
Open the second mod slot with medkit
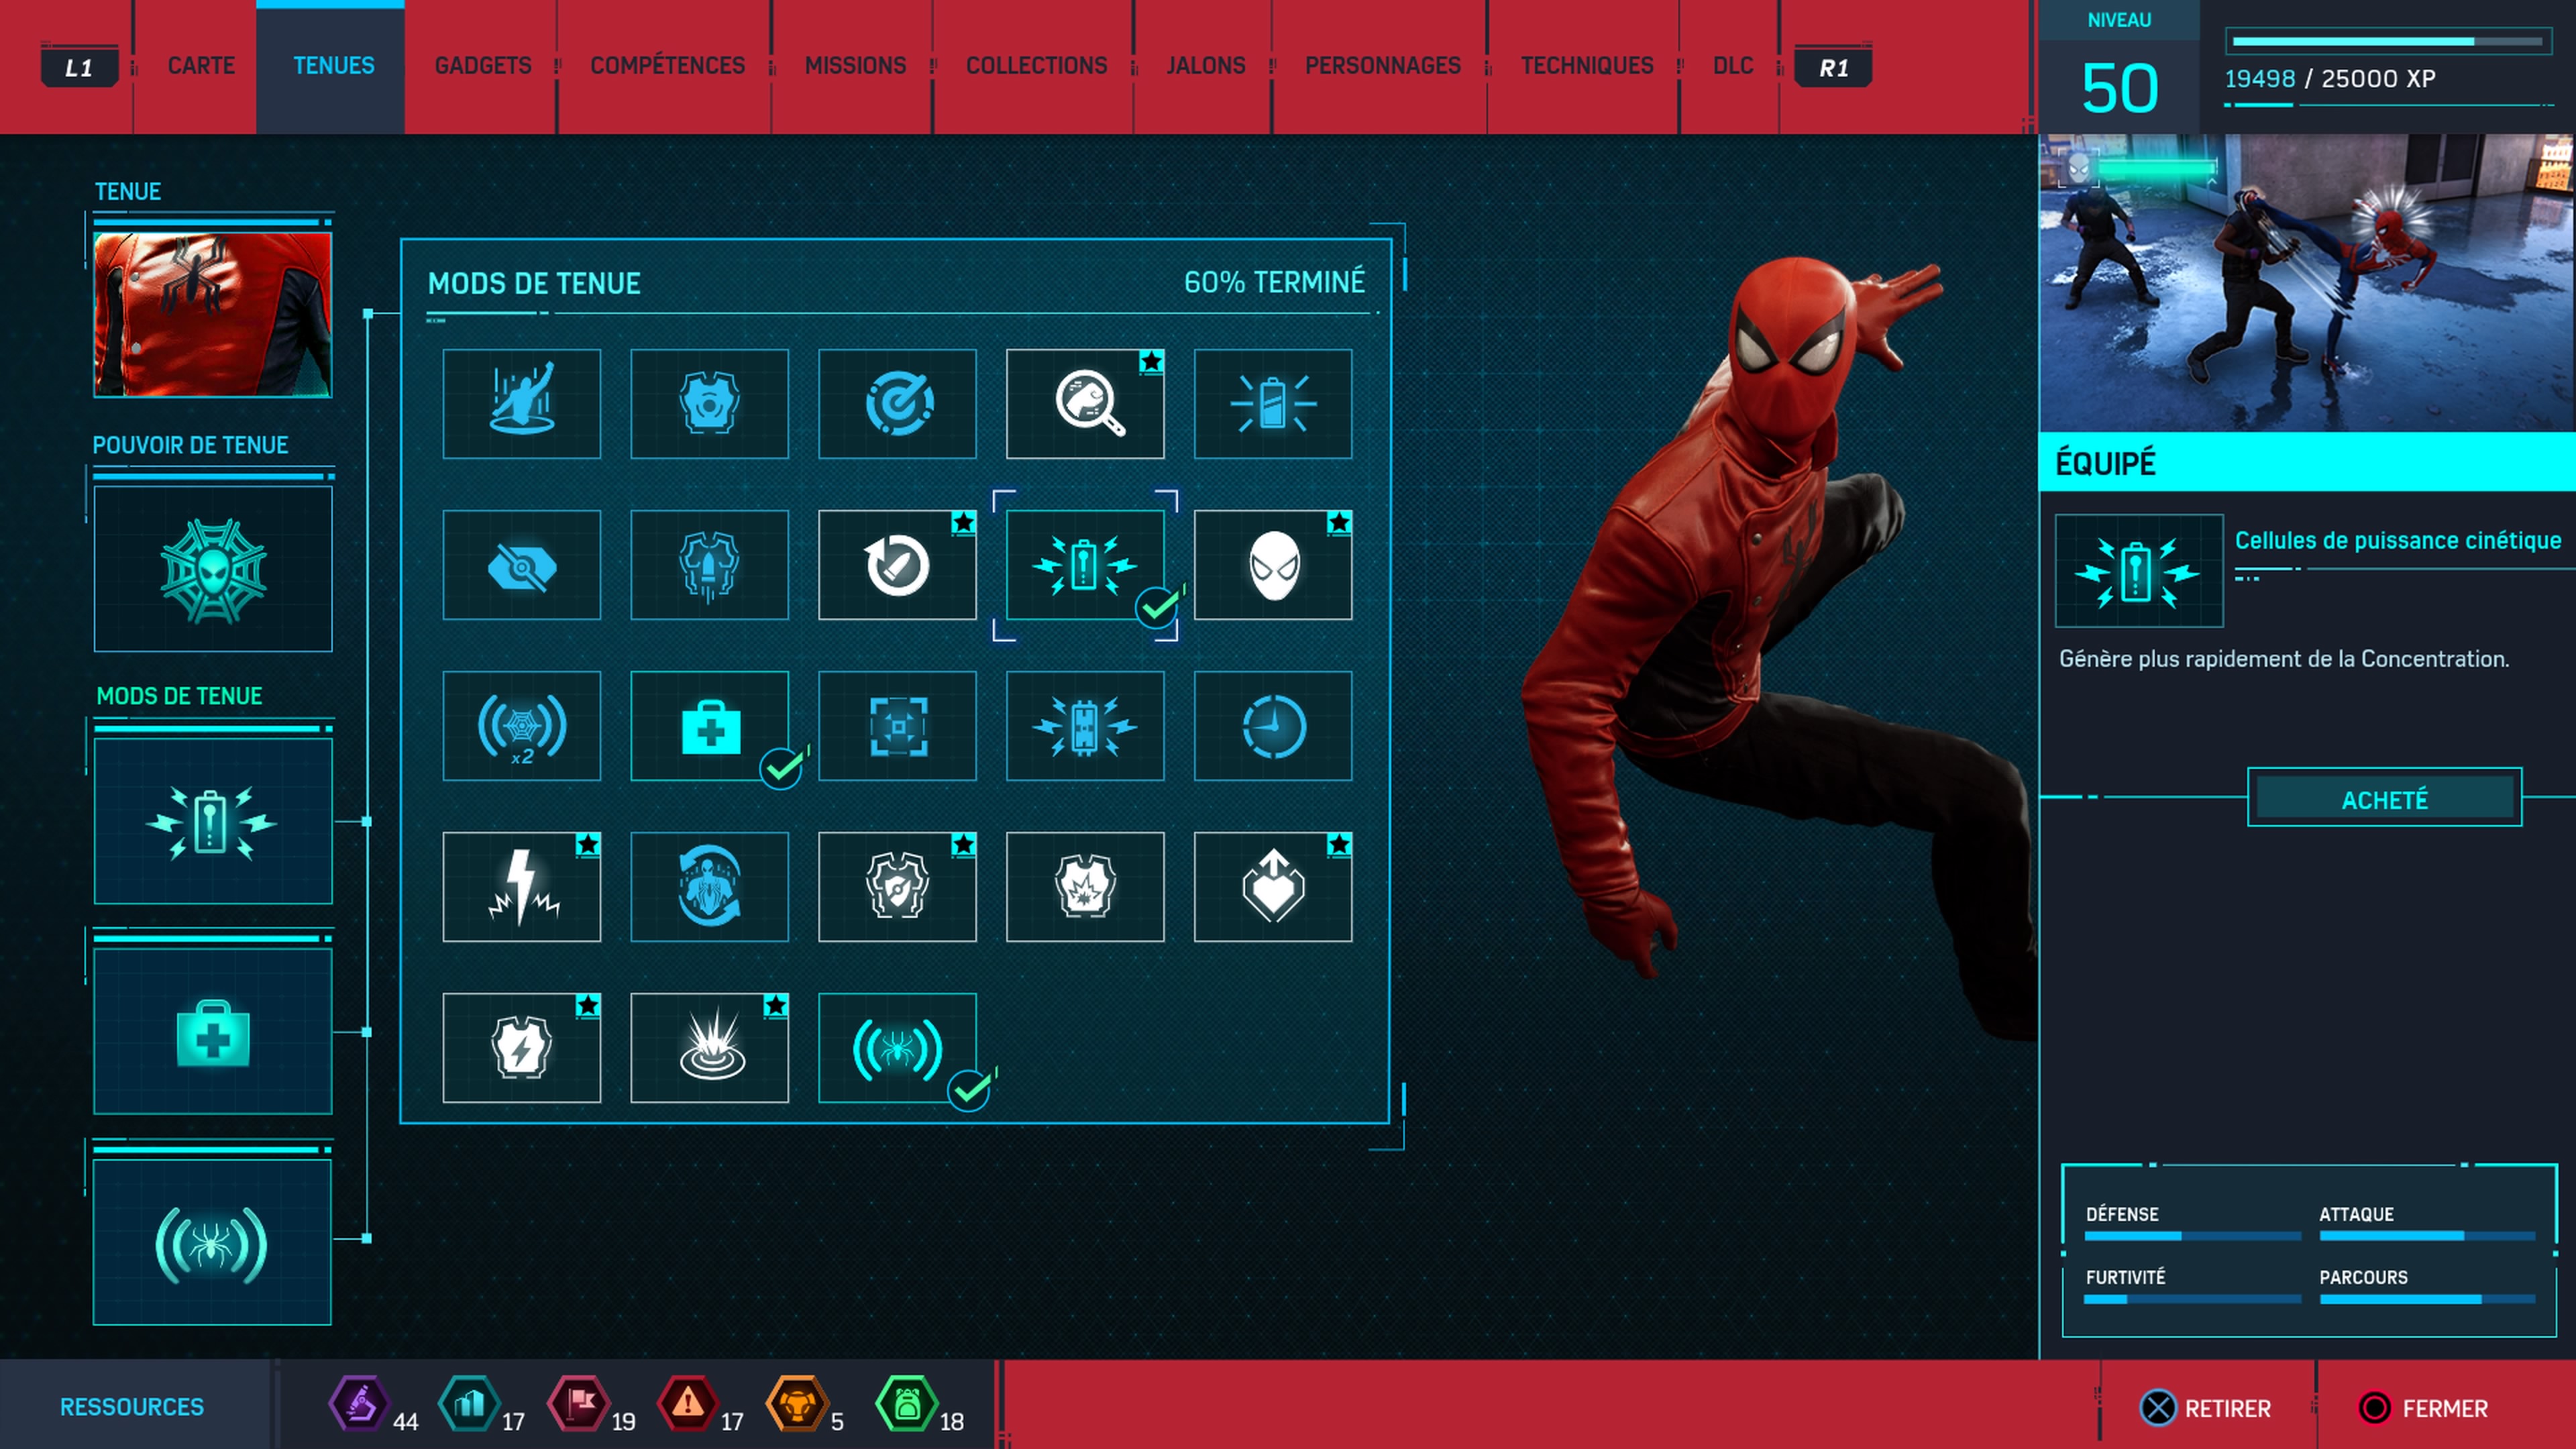click(213, 1031)
